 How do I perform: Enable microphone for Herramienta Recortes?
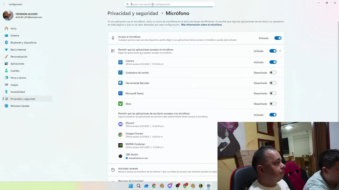coord(273,83)
